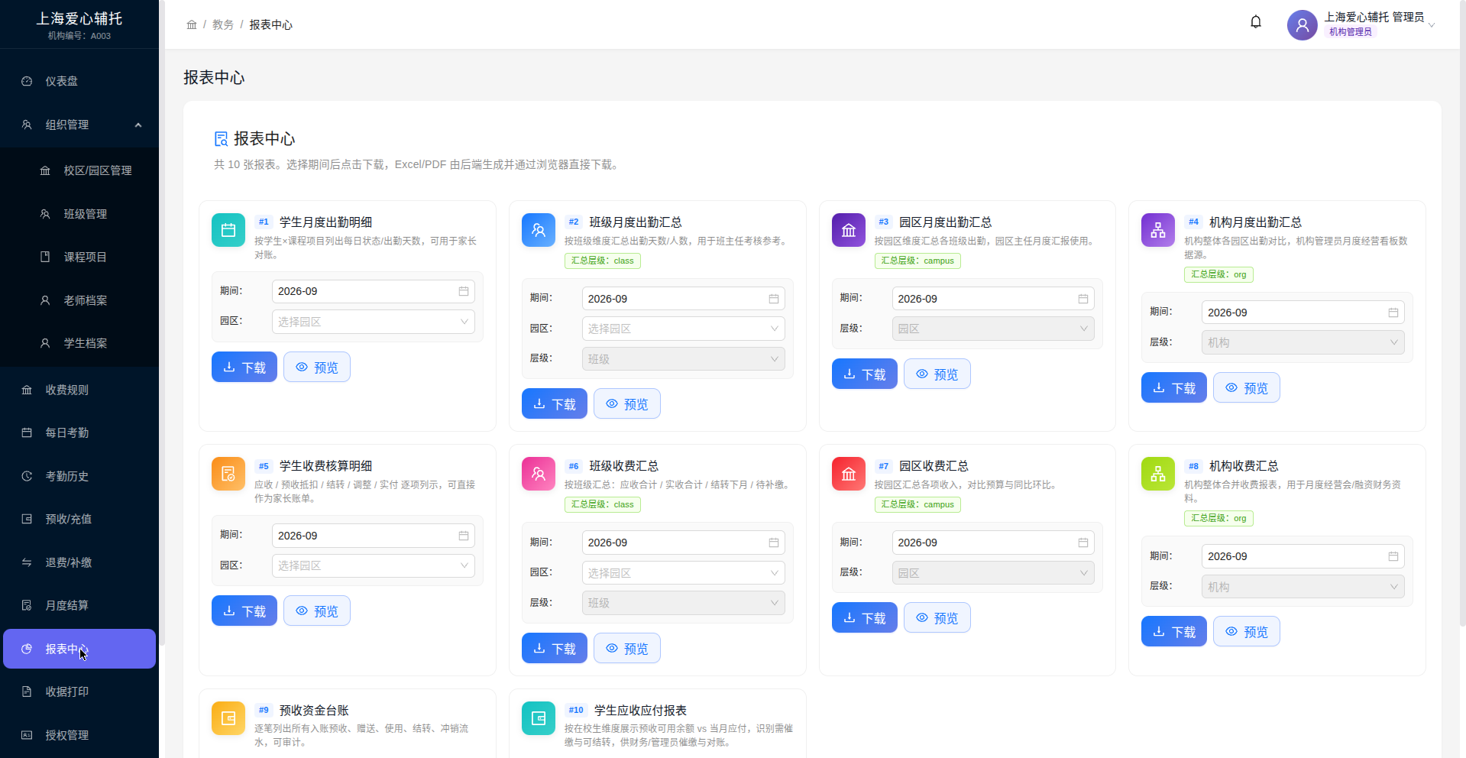Open calendar picker for 学生收费核算明细 period
This screenshot has width=1466, height=758.
tap(464, 536)
